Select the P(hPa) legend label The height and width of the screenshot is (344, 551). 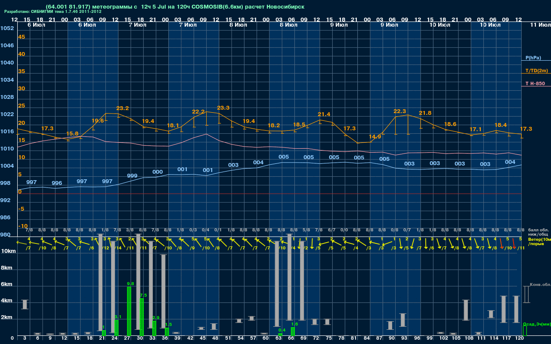pos(533,58)
